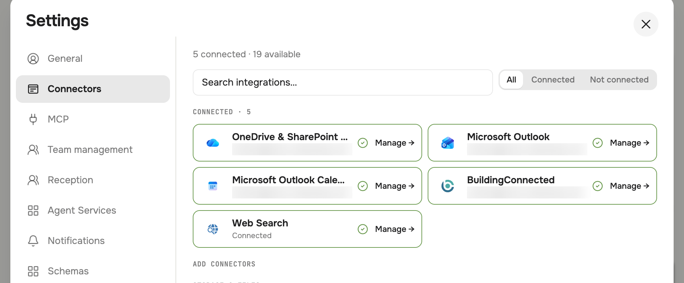Click the Microsoft Outlook Calendar connector title

[x=288, y=180]
